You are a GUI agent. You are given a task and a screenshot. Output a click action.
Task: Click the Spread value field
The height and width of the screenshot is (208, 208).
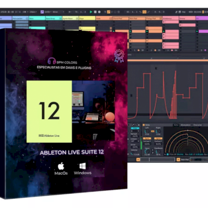tap(135, 136)
